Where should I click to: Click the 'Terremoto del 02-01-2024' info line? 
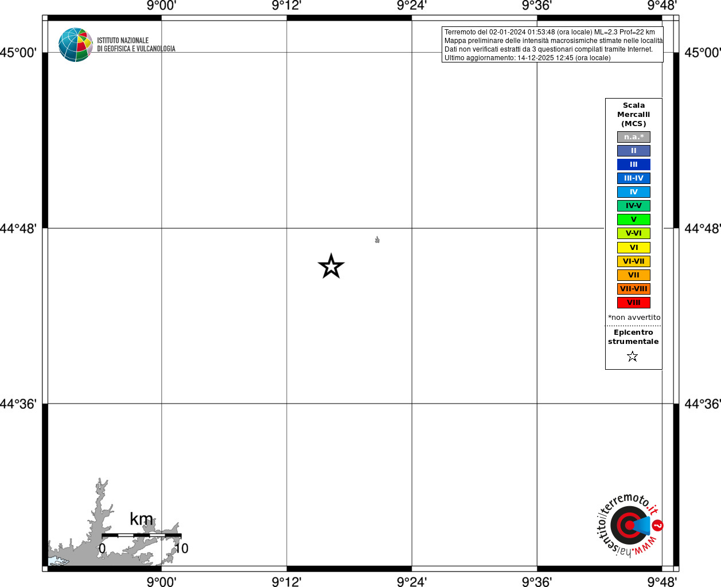pos(549,32)
